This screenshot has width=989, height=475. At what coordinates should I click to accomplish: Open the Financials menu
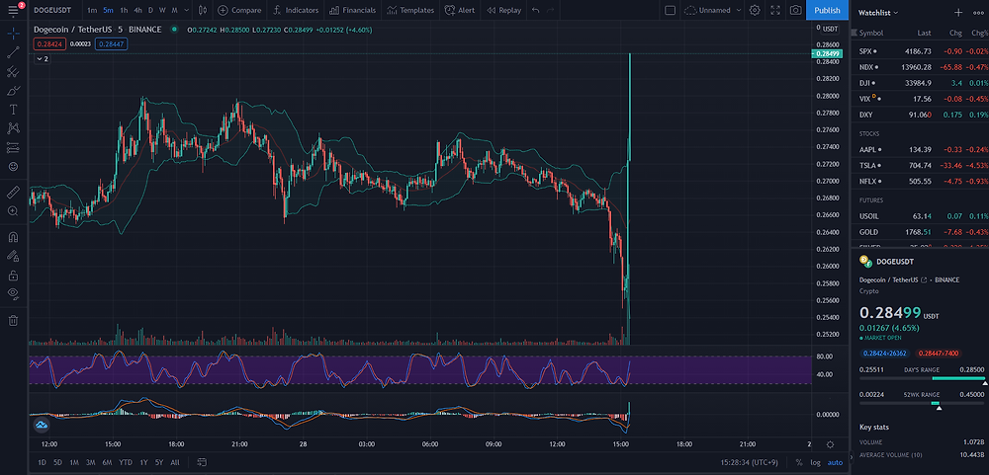(x=353, y=10)
